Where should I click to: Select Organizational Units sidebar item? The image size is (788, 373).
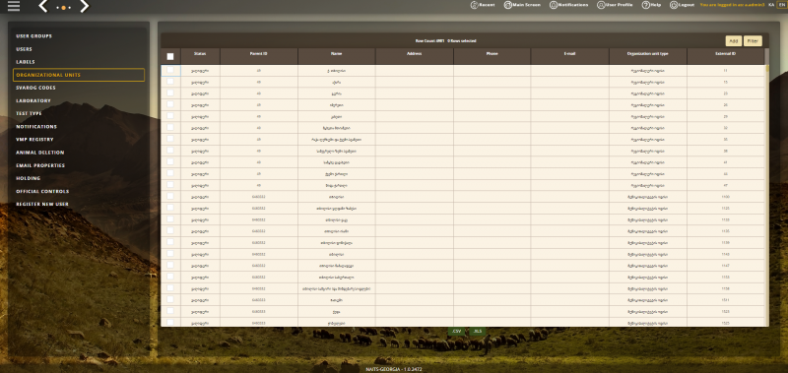[79, 75]
